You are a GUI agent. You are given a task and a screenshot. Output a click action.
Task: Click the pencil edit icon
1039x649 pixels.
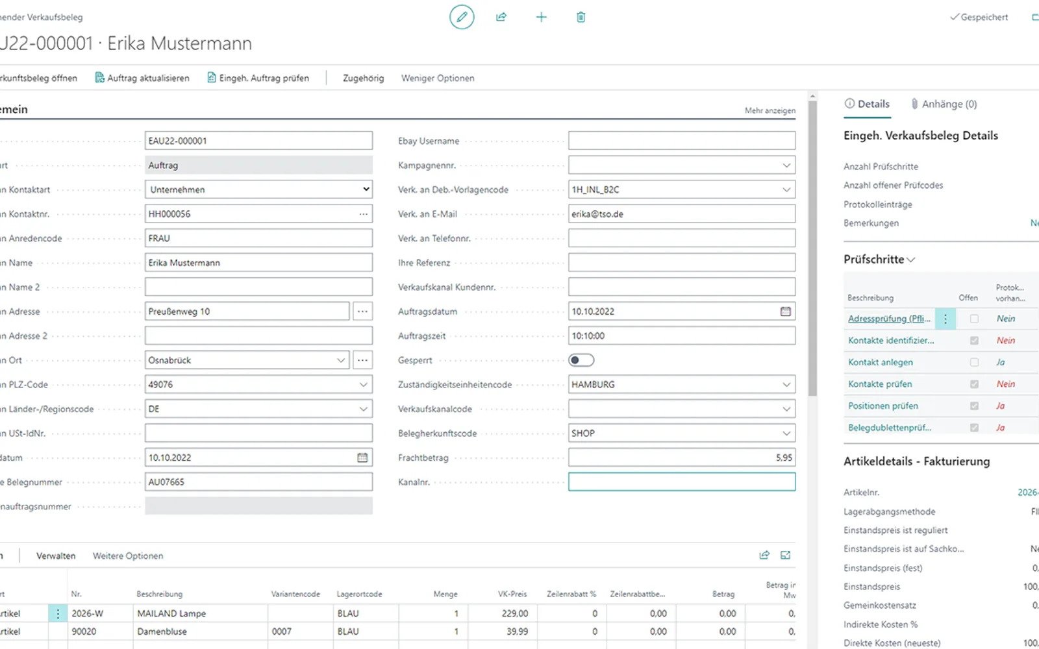[462, 17]
